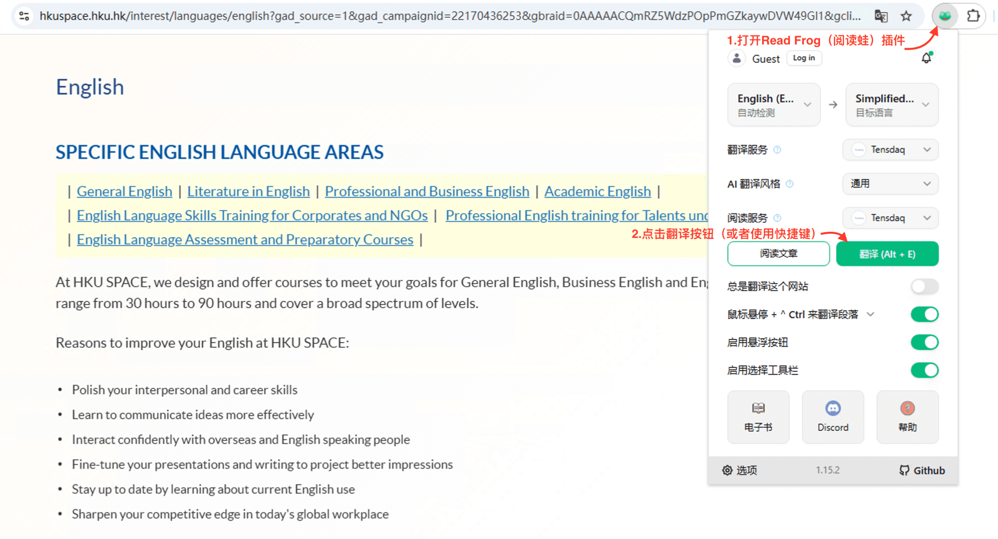This screenshot has width=998, height=539.
Task: Disable the 启用悬浮按钮 toggle
Action: click(924, 342)
